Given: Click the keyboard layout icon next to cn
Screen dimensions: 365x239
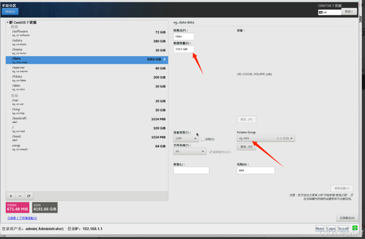Looking at the screenshot, I should (321, 12).
